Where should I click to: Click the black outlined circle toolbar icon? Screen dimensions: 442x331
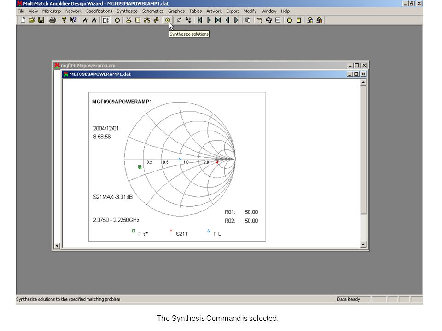tap(117, 20)
